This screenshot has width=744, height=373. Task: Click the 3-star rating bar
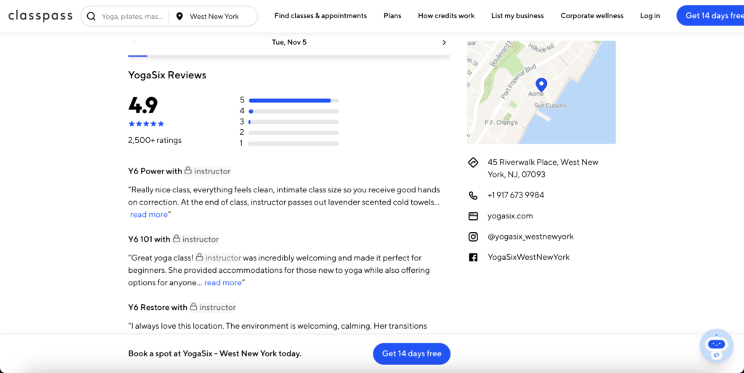(x=294, y=122)
